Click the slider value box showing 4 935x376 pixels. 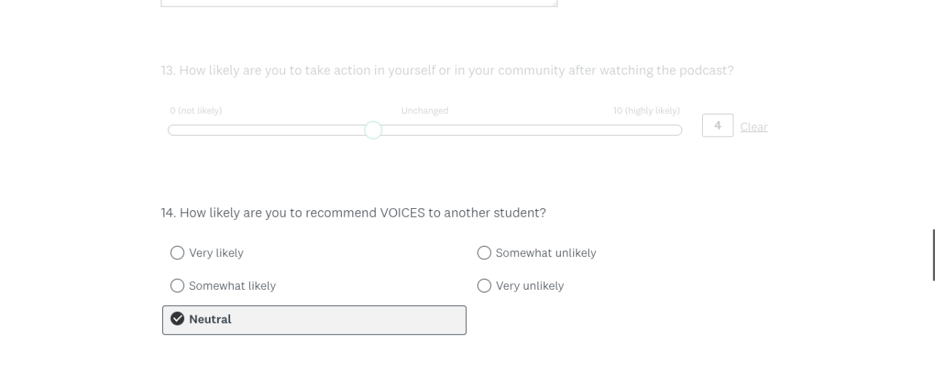point(717,126)
